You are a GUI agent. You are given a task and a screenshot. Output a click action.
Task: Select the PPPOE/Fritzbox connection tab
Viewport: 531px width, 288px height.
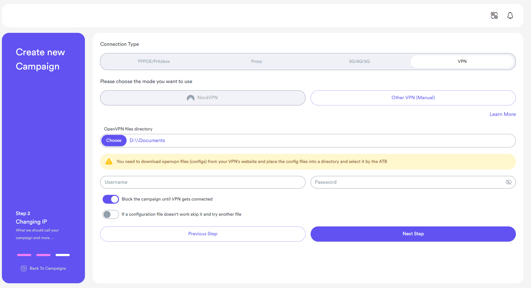pos(154,62)
